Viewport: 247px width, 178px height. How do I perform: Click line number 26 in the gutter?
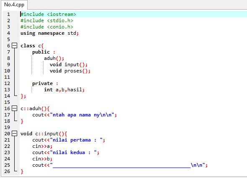(7, 171)
